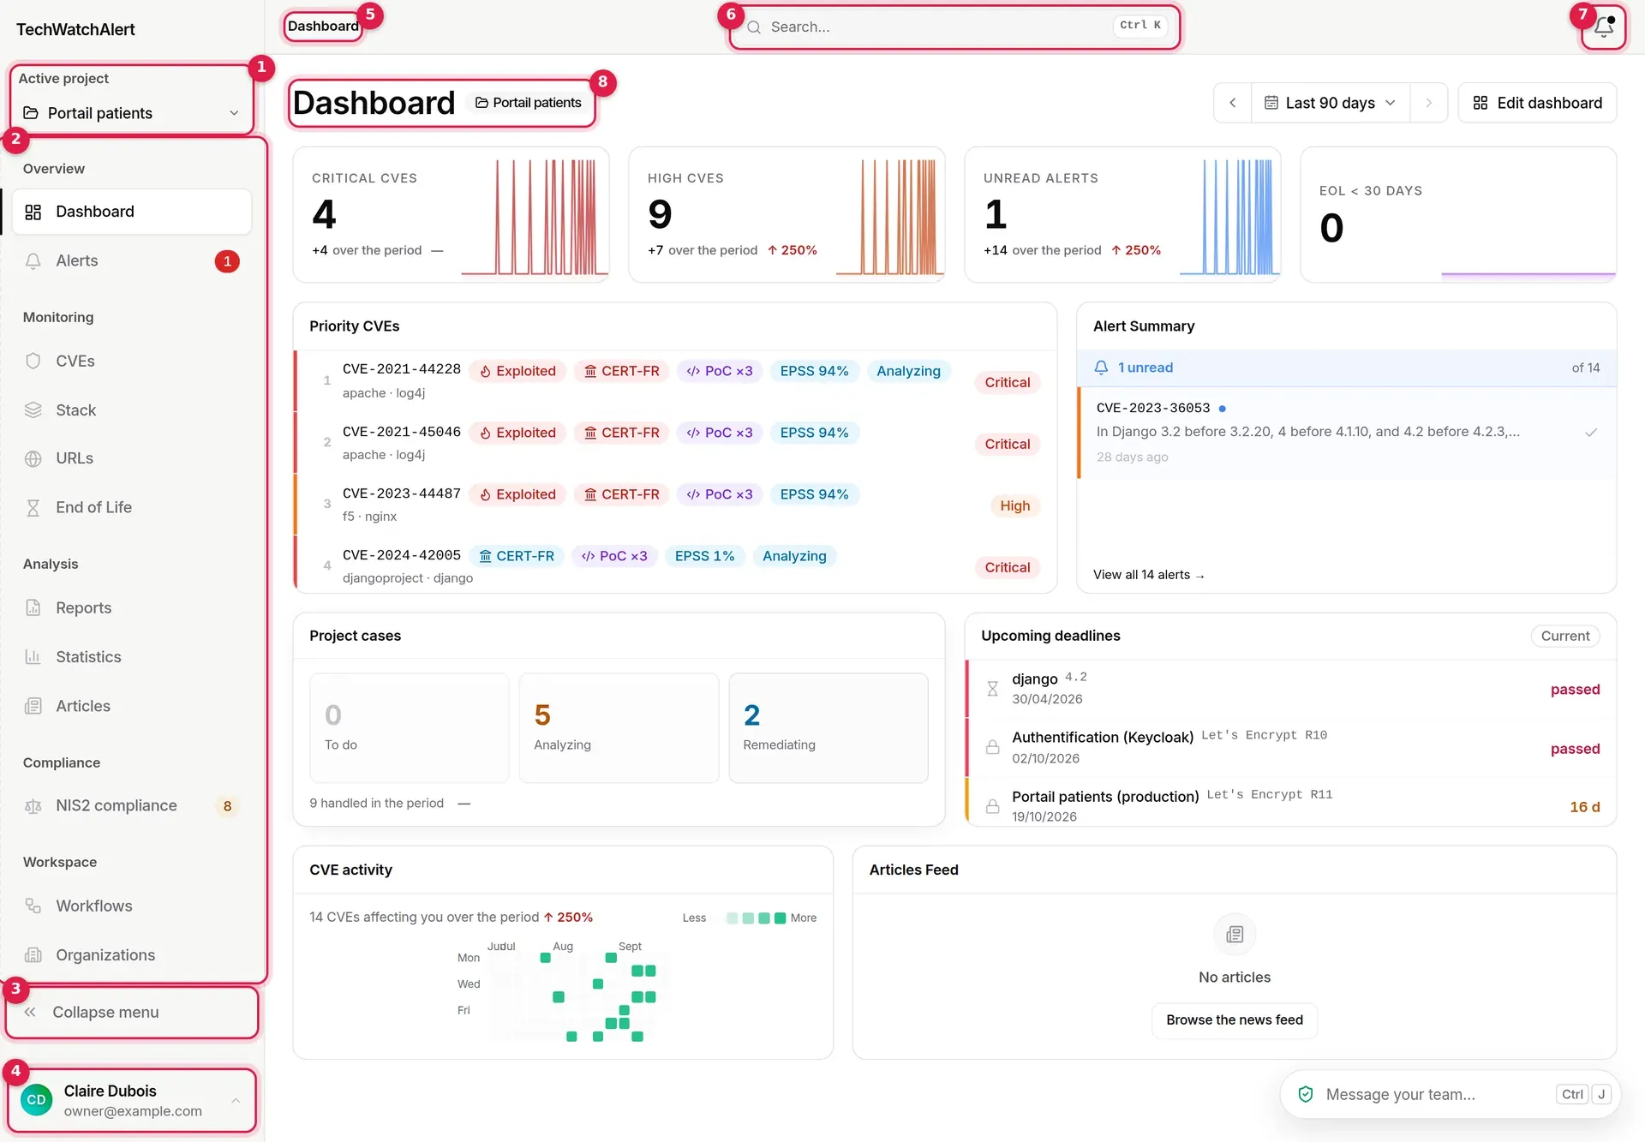This screenshot has width=1645, height=1142.
Task: Open the notifications bell icon
Action: click(1604, 27)
